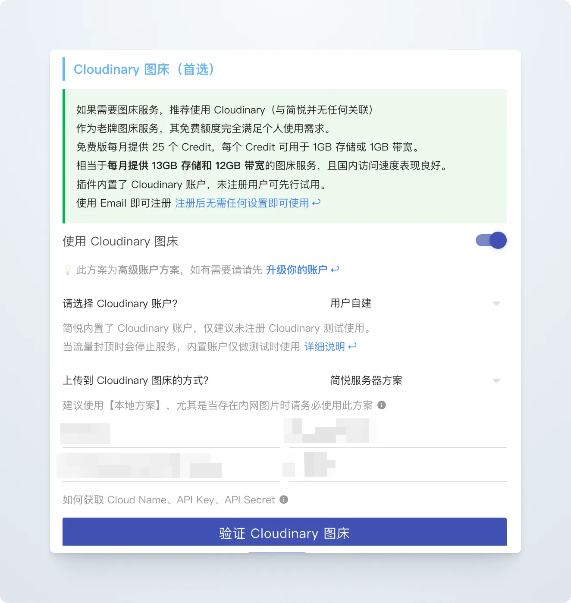
Task: Open the 升级你的账户 link
Action: 297,270
